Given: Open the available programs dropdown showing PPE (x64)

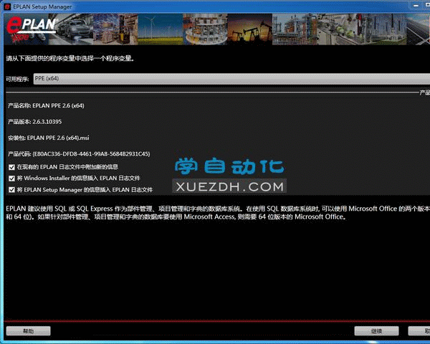Looking at the screenshot, I should pos(231,79).
